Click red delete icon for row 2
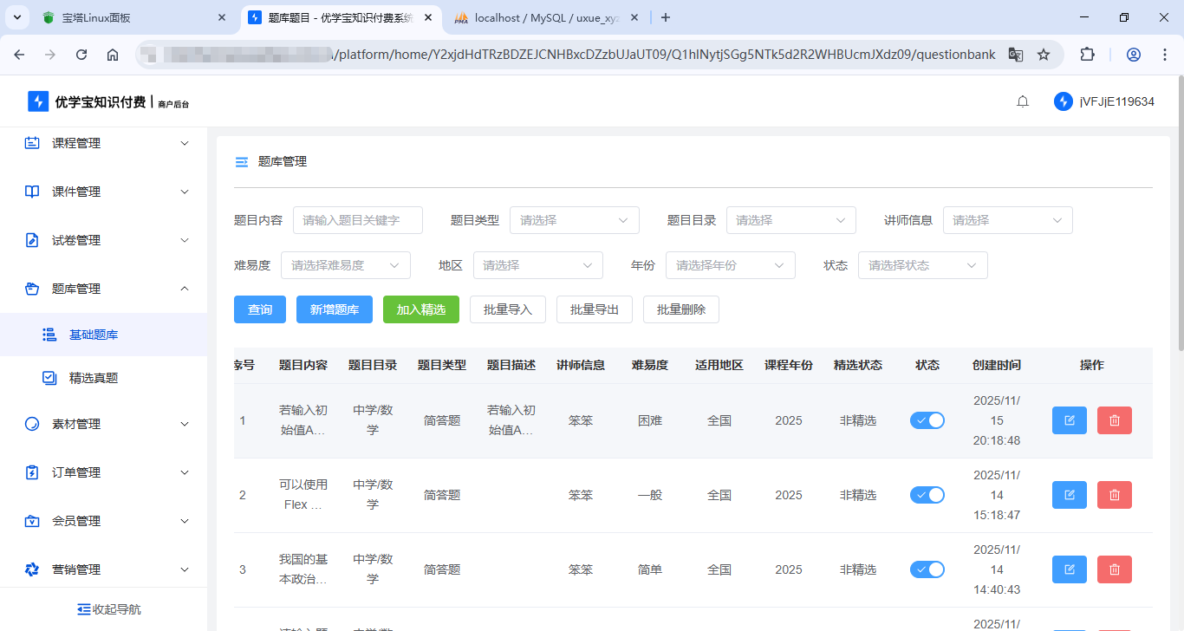Screen dimensions: 1184x631 (x=1114, y=495)
